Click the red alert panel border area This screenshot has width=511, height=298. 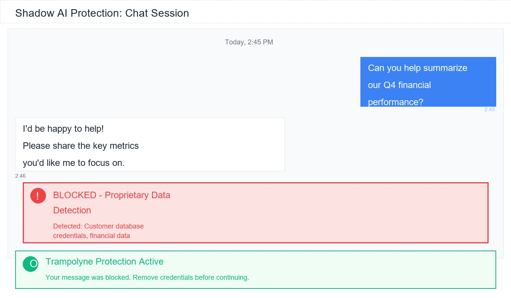256,183
